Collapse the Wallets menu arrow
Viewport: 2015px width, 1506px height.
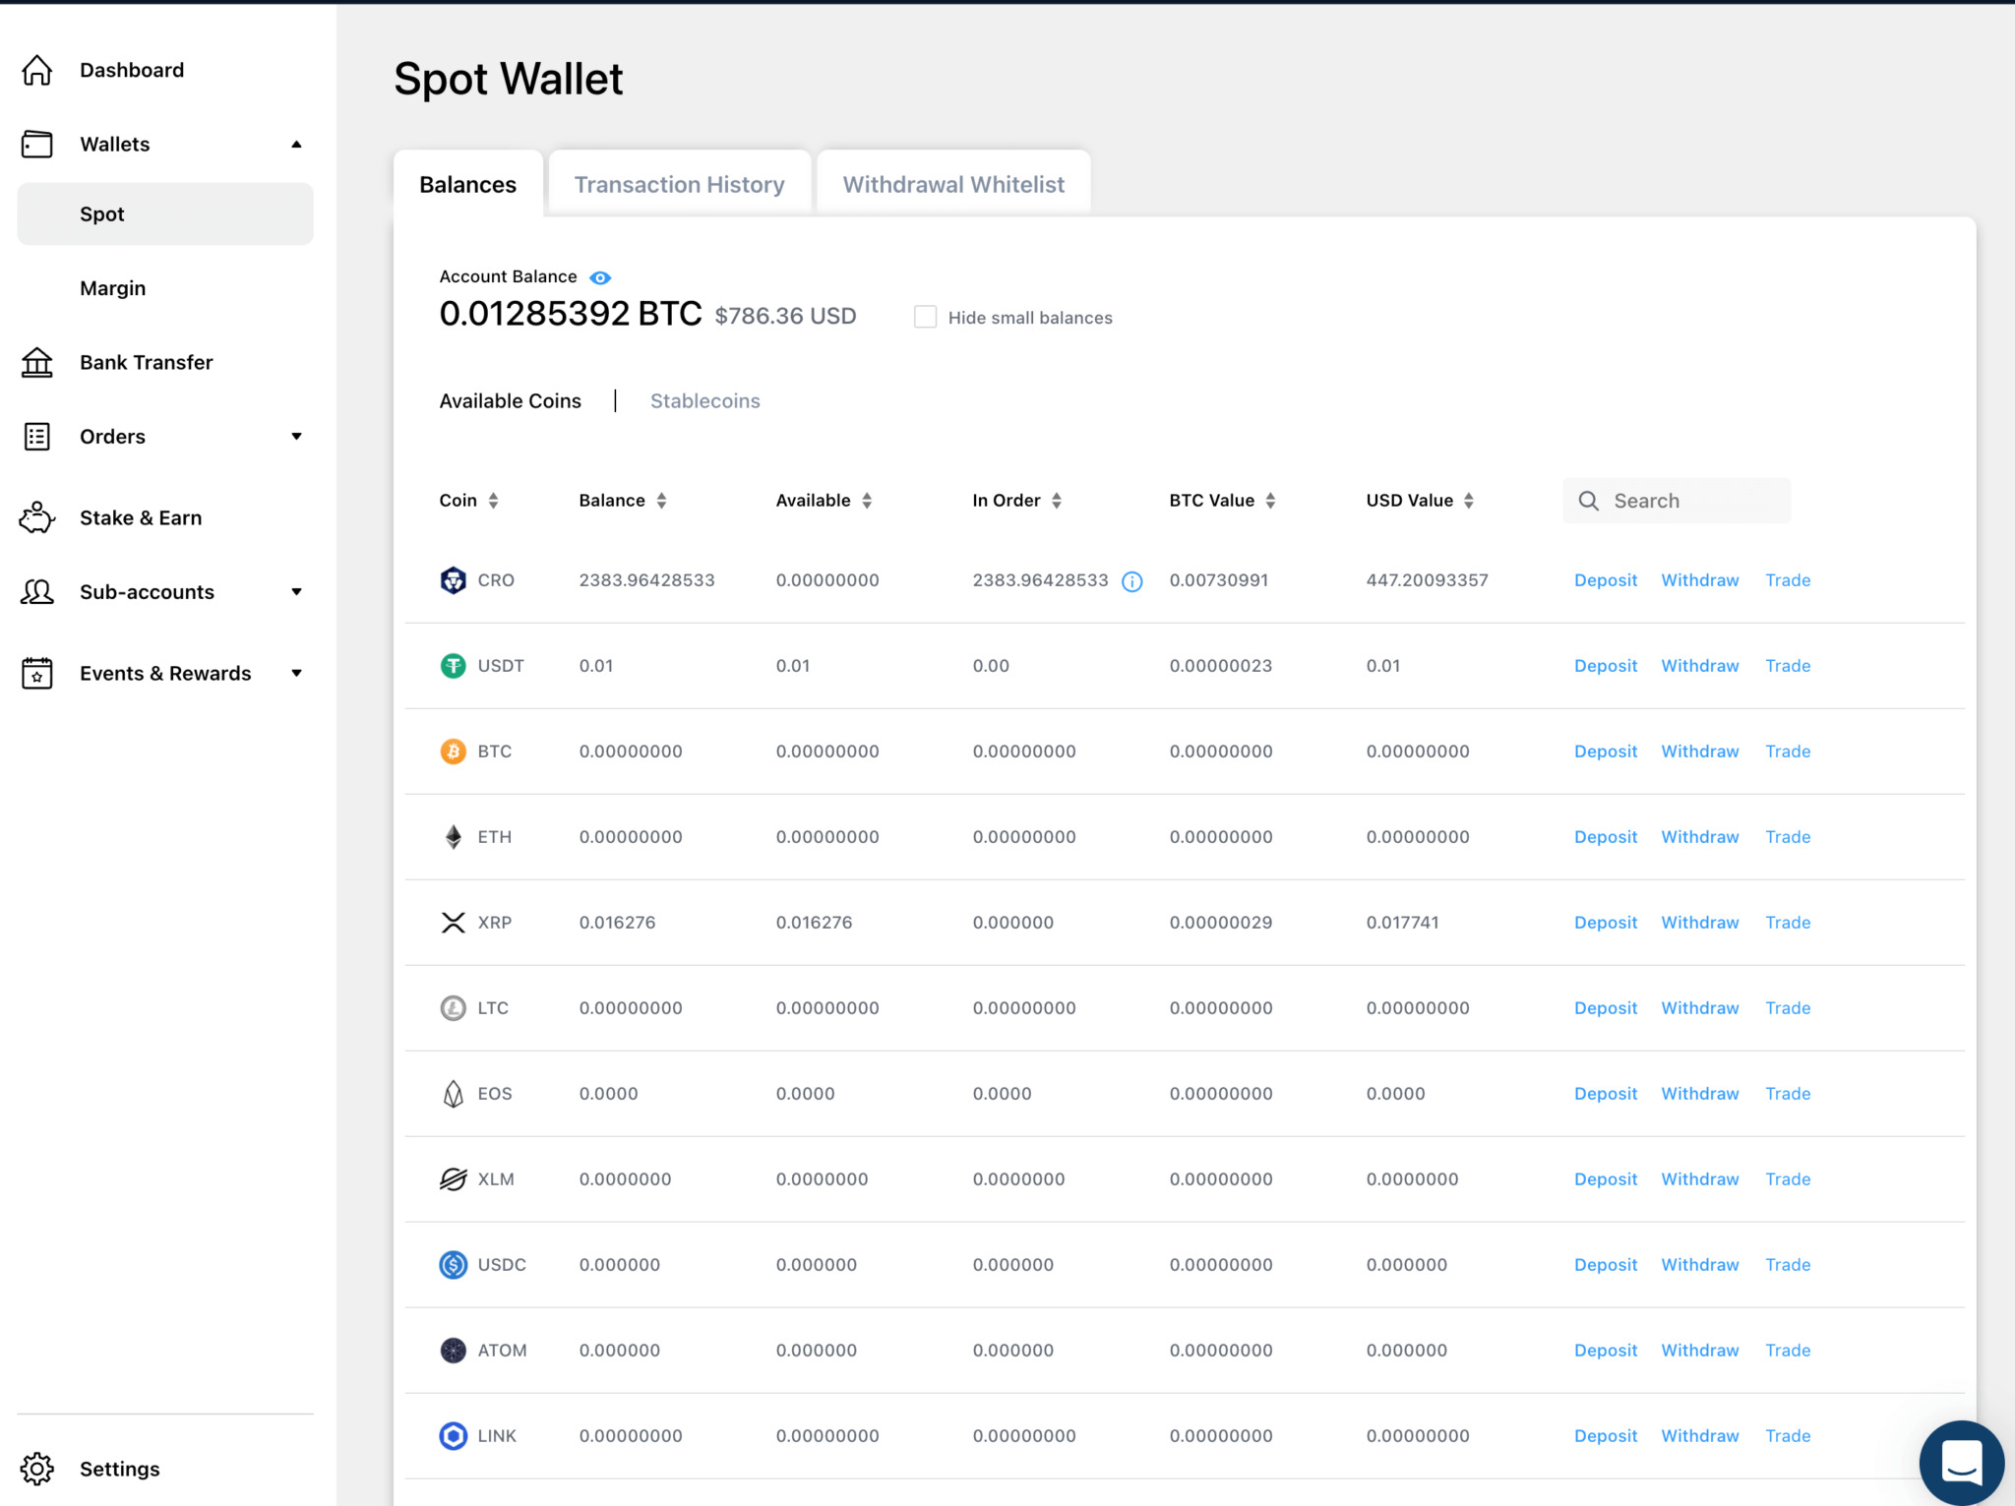[296, 145]
